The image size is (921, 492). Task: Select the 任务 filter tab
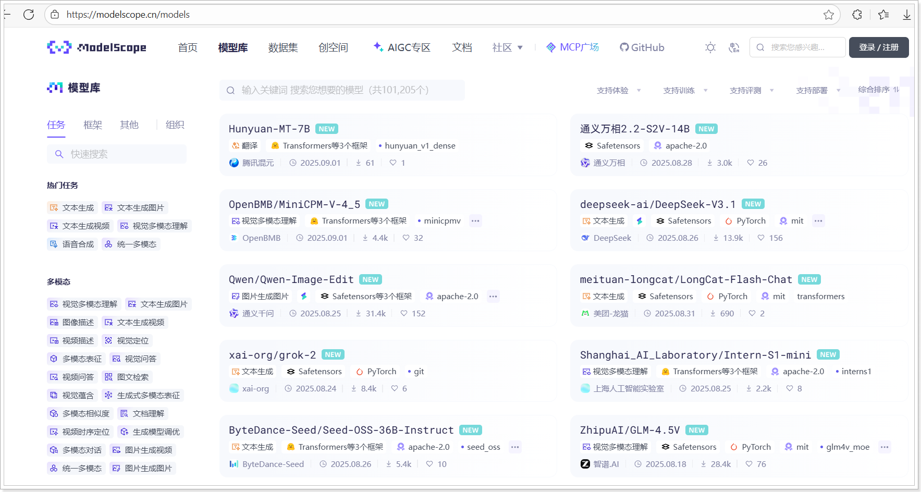pos(56,125)
